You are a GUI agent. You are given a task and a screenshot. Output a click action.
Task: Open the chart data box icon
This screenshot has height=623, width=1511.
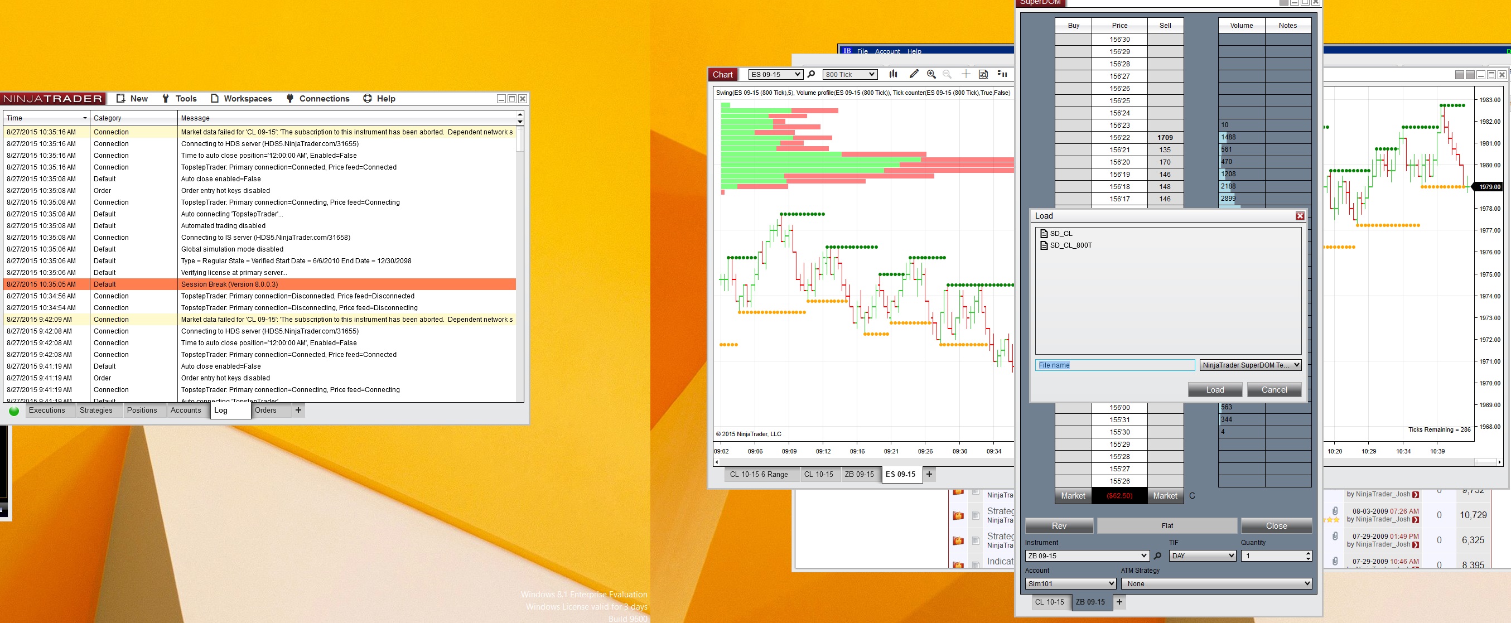[x=984, y=74]
